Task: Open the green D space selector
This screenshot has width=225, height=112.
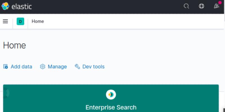Action: tap(20, 21)
